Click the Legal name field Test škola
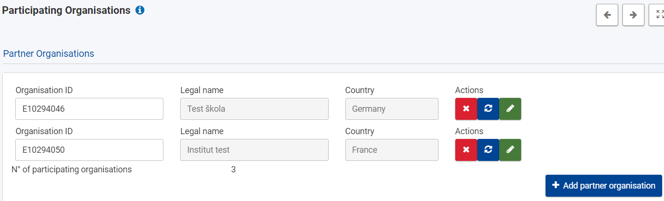 click(254, 109)
